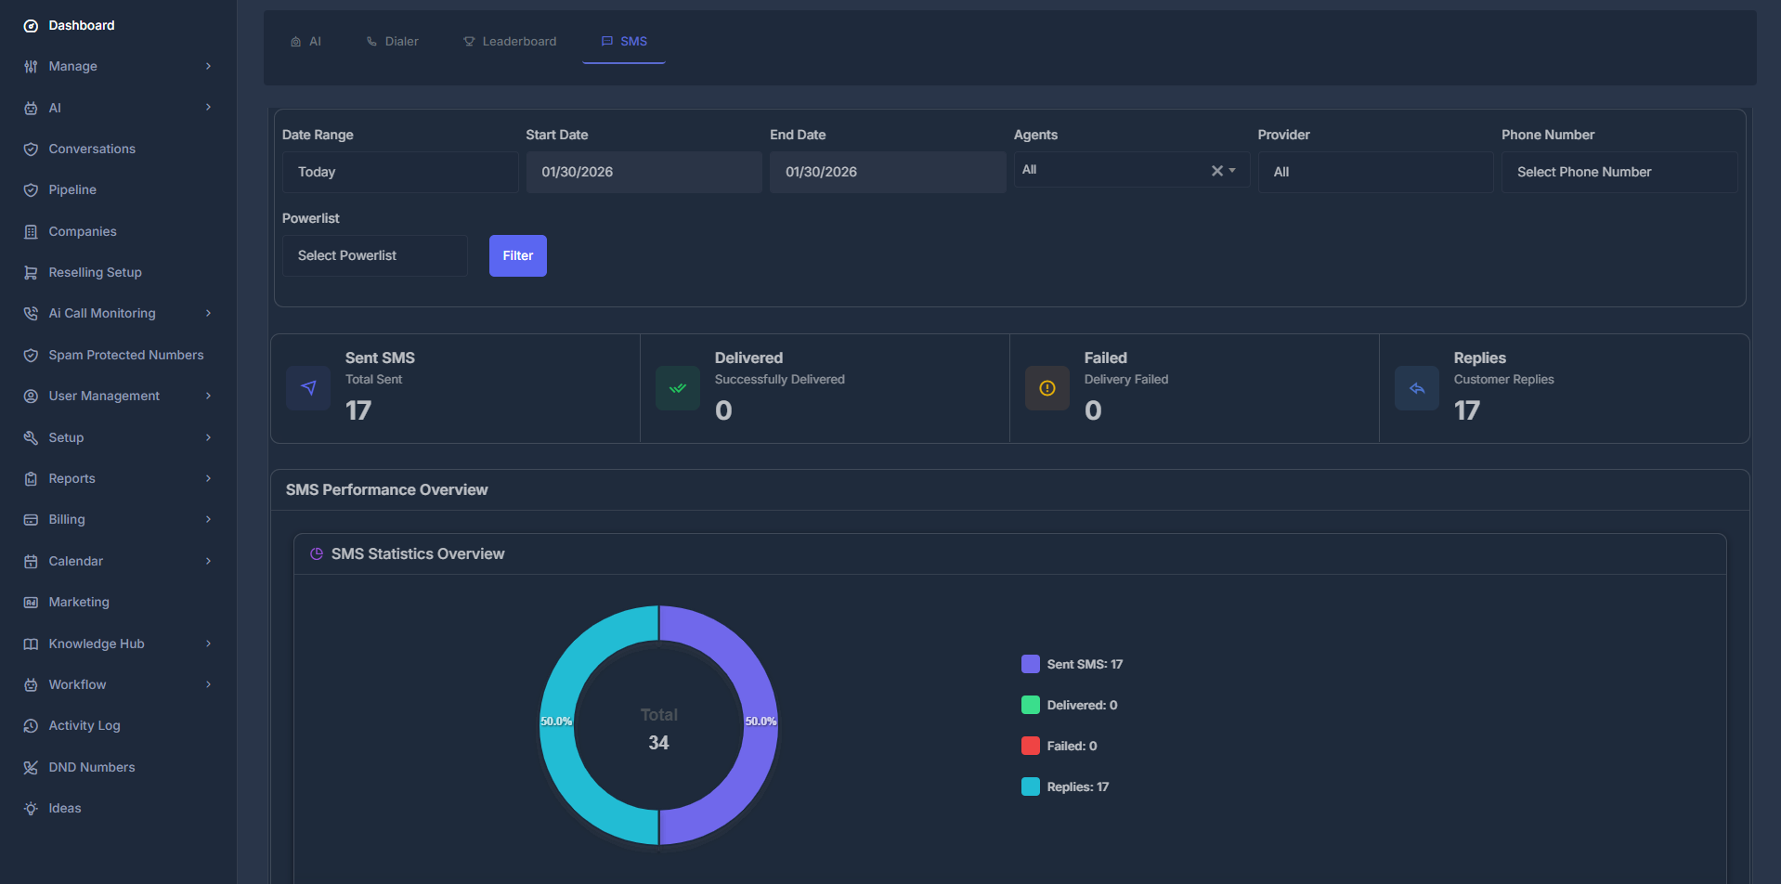The width and height of the screenshot is (1781, 884).
Task: Toggle the Failed legend swatch
Action: click(x=1031, y=746)
